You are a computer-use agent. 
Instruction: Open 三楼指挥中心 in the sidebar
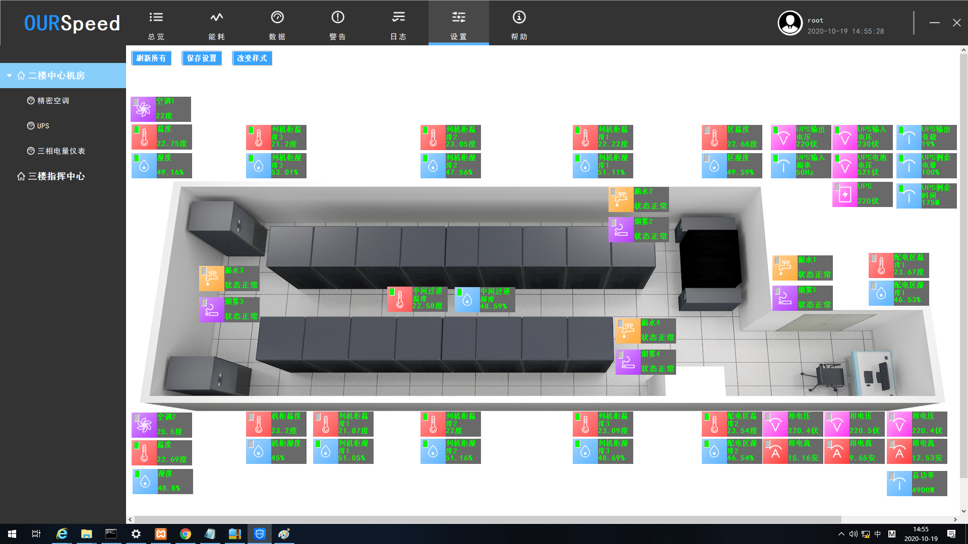point(55,176)
